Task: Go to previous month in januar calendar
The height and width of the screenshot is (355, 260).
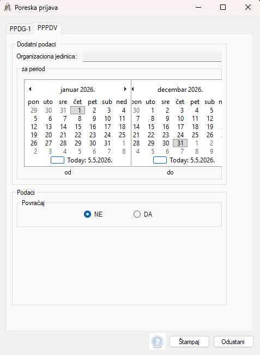Action: click(30, 89)
